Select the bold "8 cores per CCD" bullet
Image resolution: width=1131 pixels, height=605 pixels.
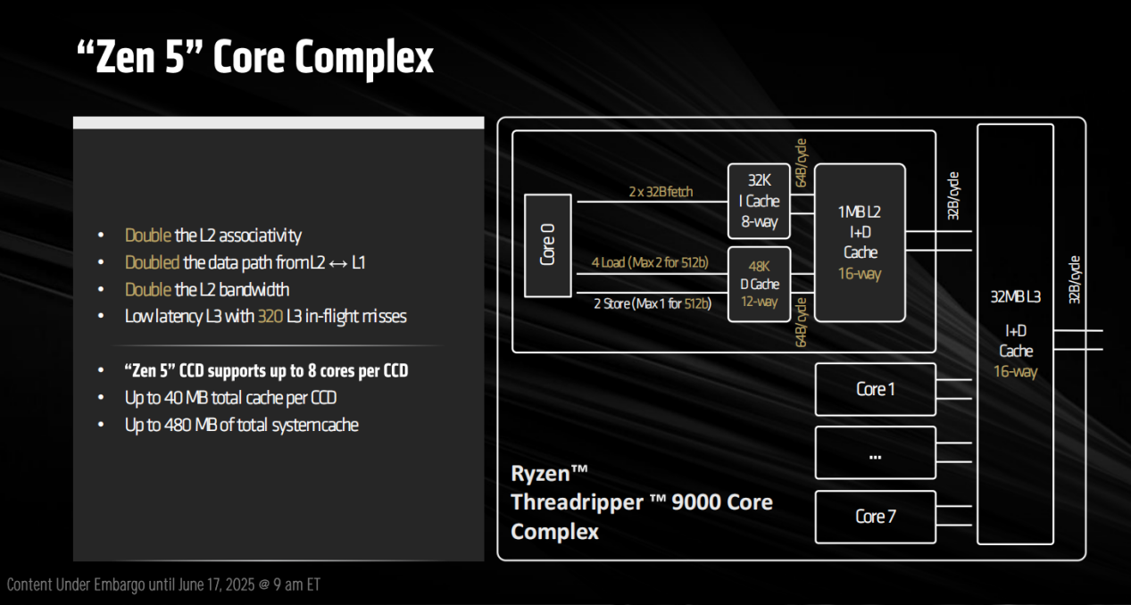click(266, 370)
